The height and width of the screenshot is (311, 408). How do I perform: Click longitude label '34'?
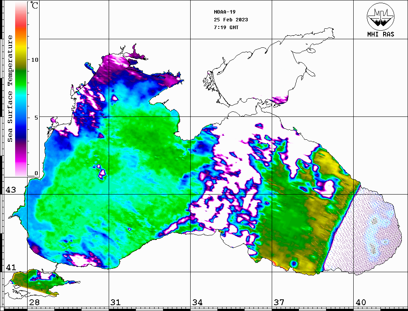tap(198, 302)
